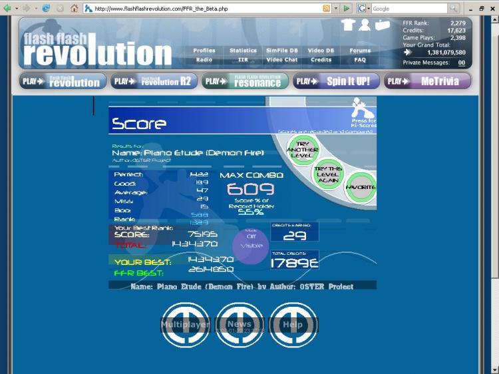Open the Video DB menu link
Image resolution: width=499 pixels, height=374 pixels.
pyautogui.click(x=321, y=51)
